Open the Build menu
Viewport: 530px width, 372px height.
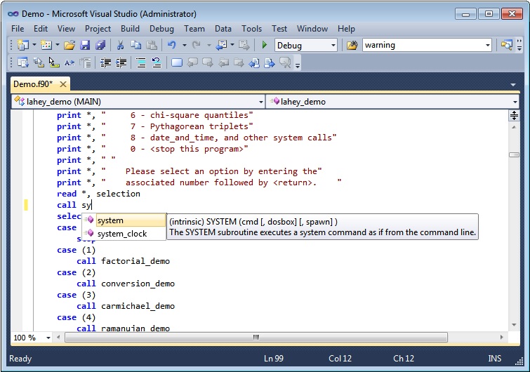tap(130, 29)
